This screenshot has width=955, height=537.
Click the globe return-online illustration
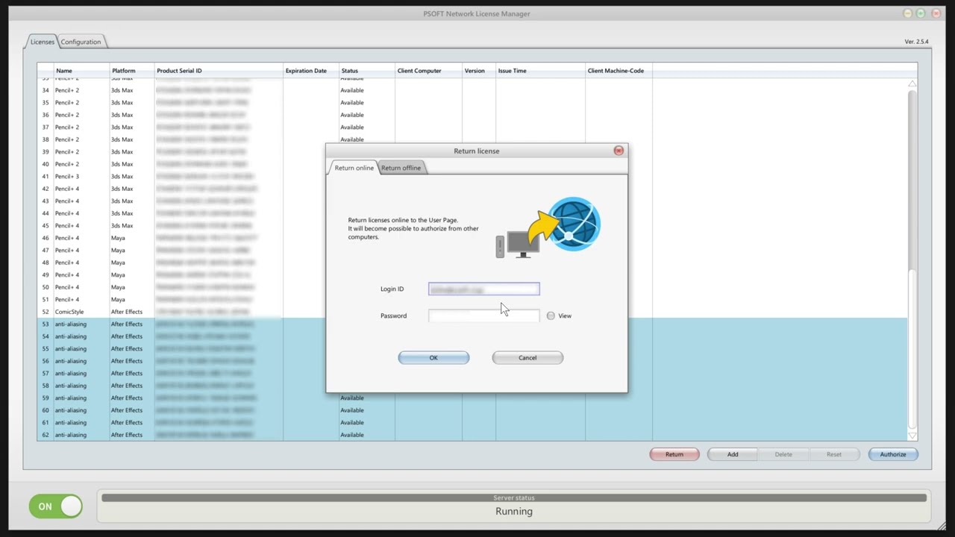(x=548, y=227)
